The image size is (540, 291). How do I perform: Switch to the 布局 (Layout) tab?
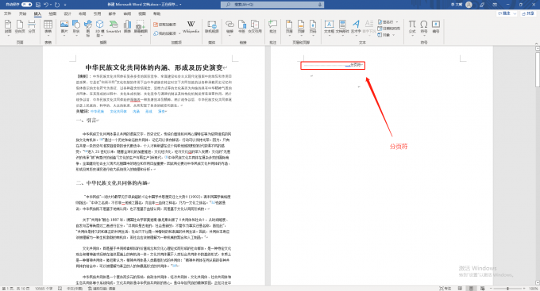83,13
